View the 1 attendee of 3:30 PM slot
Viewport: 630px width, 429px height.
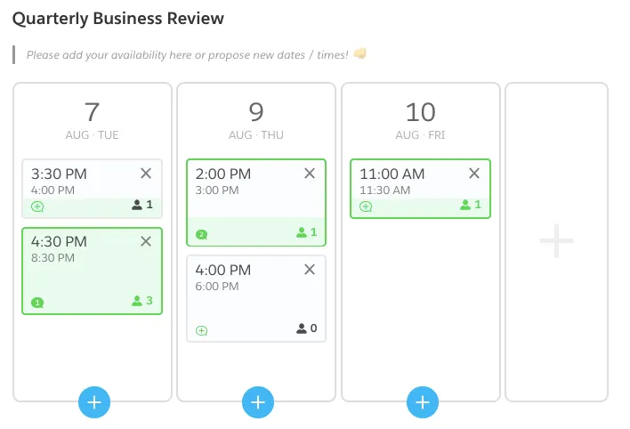tap(142, 205)
